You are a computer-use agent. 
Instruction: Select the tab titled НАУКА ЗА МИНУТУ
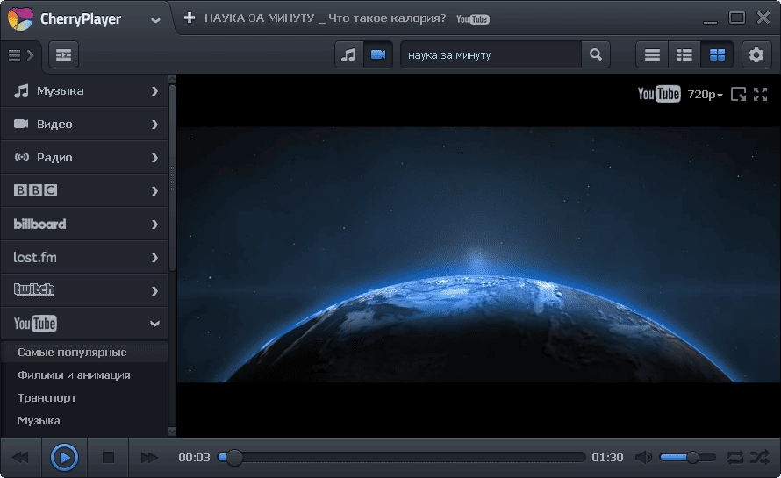click(x=325, y=18)
